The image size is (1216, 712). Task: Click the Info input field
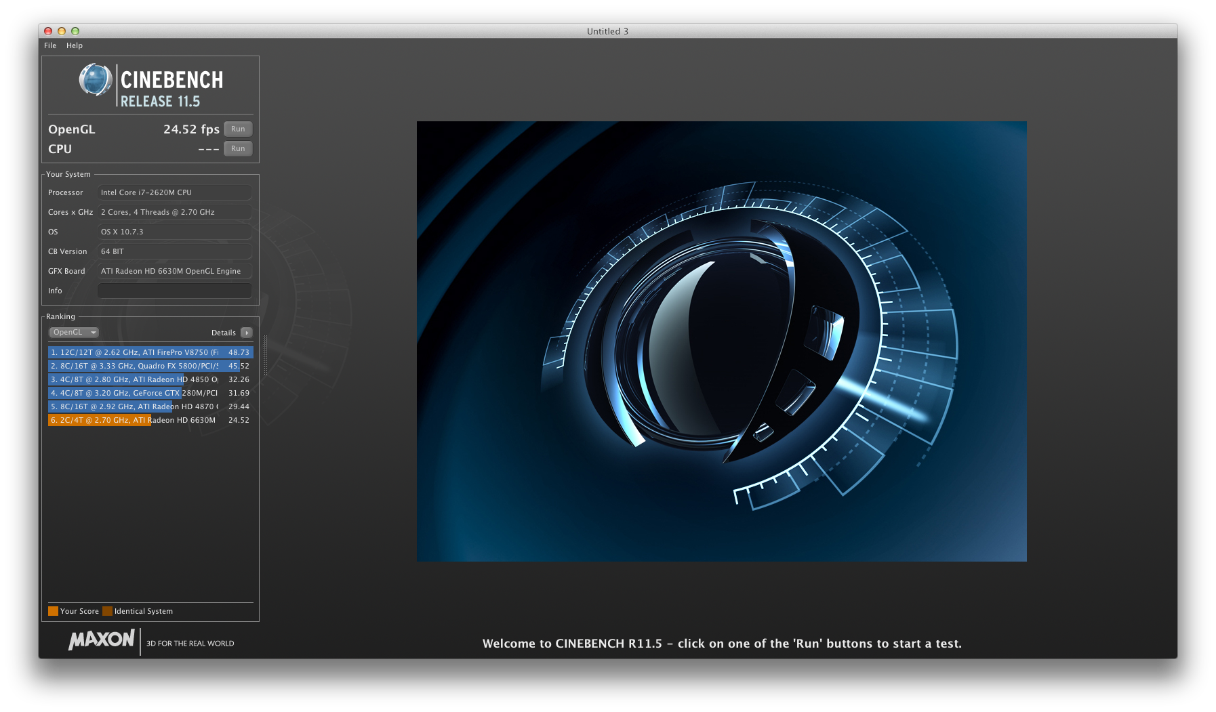(x=175, y=291)
